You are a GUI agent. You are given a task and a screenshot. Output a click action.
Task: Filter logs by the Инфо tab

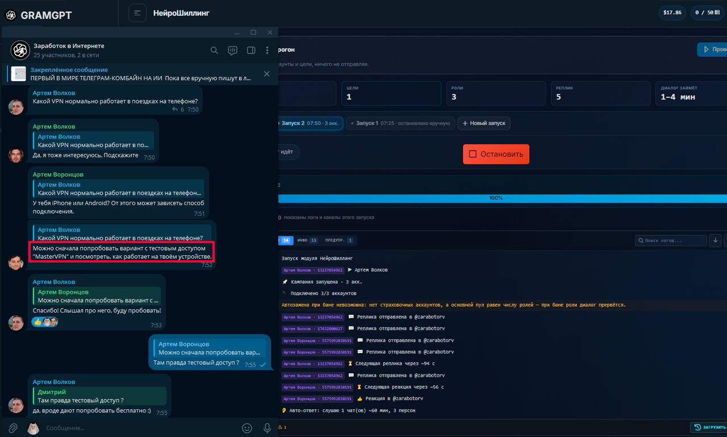307,240
